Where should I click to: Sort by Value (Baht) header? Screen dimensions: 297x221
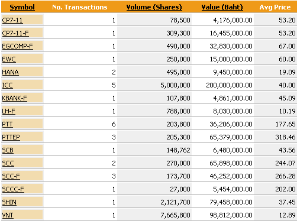click(222, 7)
